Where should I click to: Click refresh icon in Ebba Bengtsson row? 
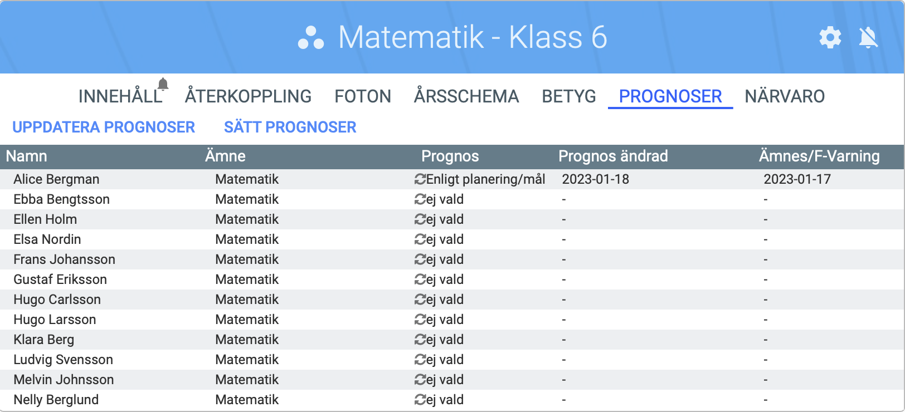pos(420,199)
